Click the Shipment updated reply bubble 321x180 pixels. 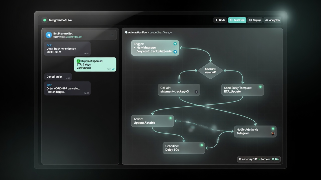point(95,64)
